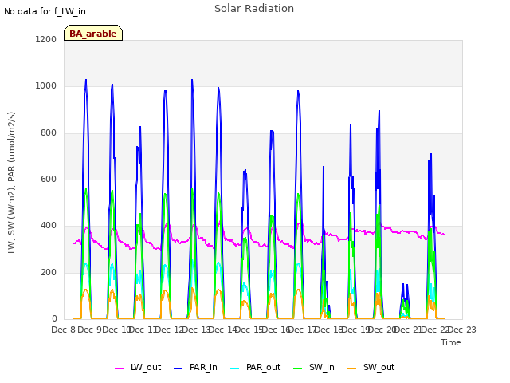The width and height of the screenshot is (510, 383).
Task: Click the cyan PAR_out legend swatch
Action: tap(235, 369)
